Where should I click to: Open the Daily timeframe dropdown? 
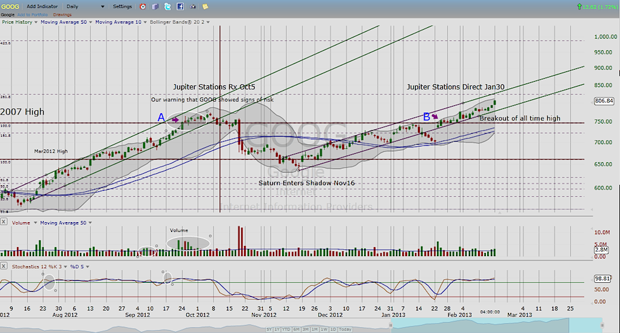(86, 6)
